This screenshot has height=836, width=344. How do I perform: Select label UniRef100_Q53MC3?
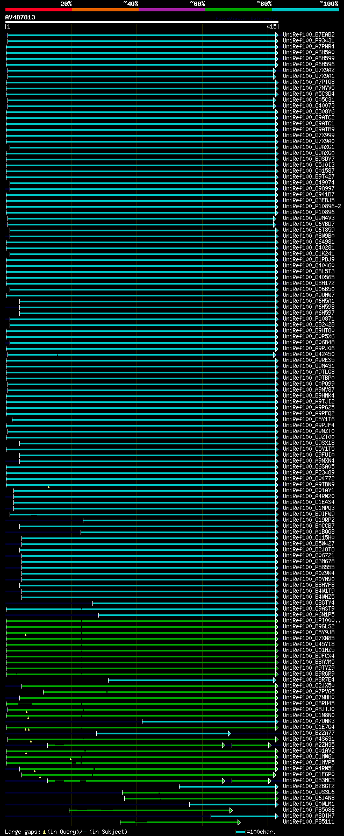(309, 780)
